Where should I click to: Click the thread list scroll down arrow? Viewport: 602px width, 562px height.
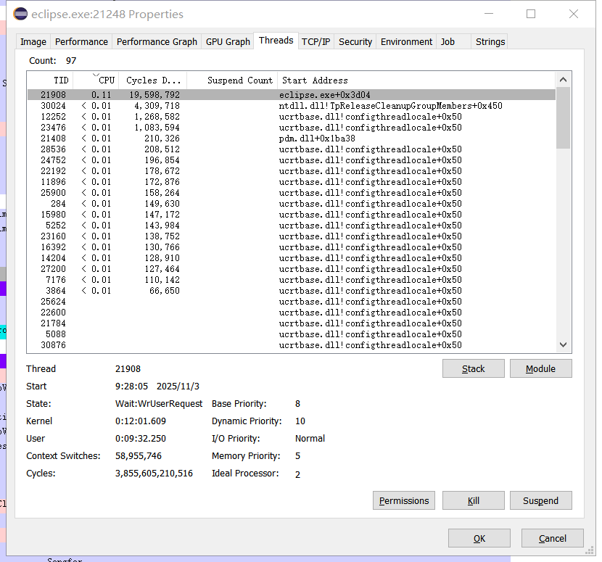[564, 344]
